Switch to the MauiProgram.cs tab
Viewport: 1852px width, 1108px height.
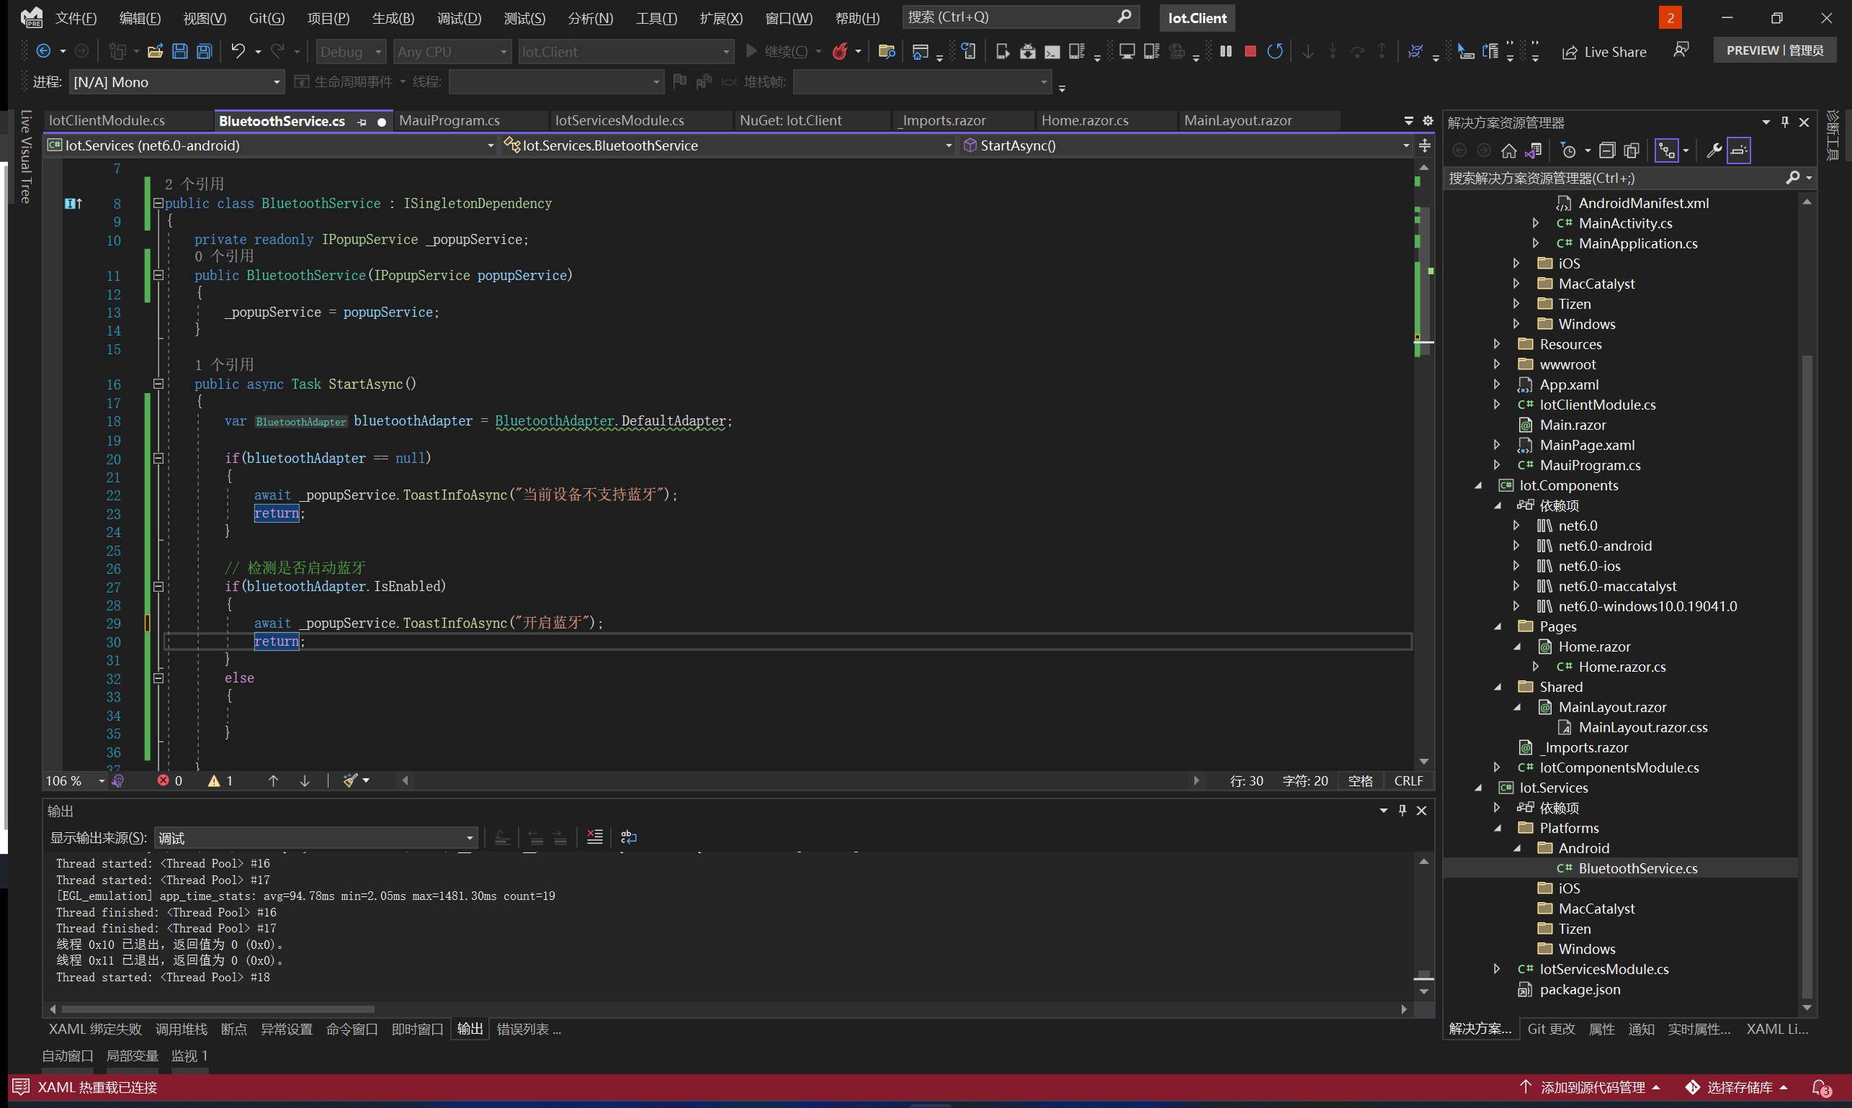[449, 121]
